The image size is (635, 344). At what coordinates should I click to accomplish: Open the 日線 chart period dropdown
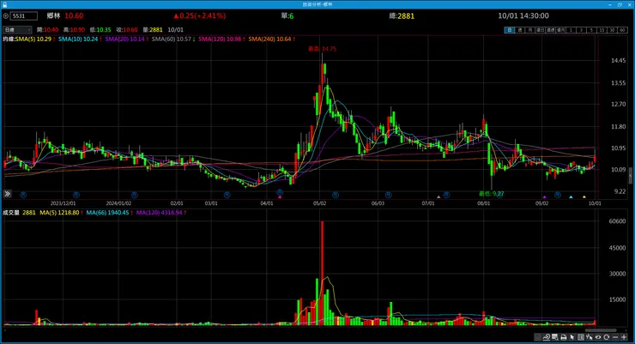coord(17,29)
